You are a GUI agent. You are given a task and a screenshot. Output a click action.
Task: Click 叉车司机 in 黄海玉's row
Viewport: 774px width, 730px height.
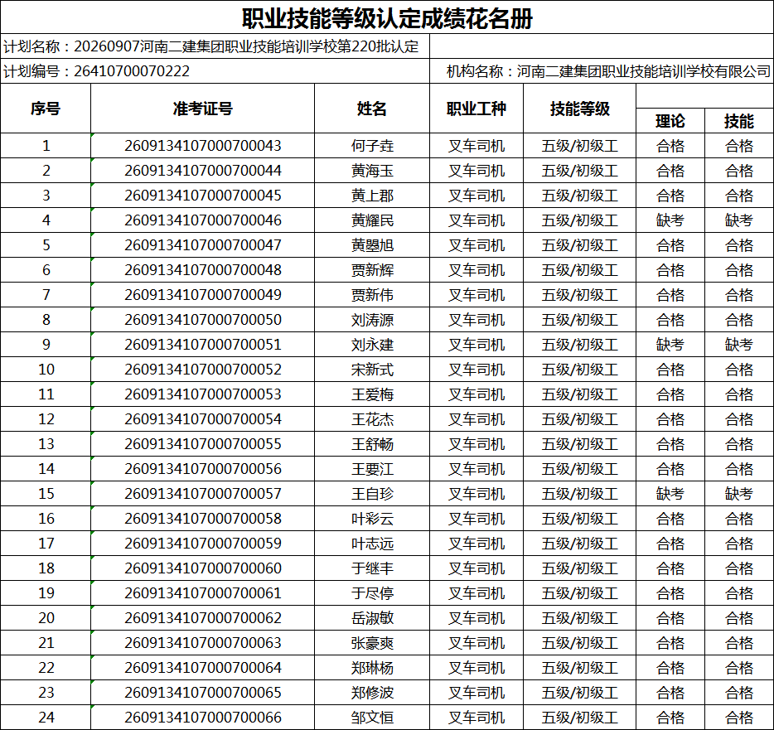coord(476,171)
